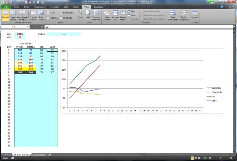The height and width of the screenshot is (161, 237).
Task: Select systolic cell with value 160
Action: [x=20, y=72]
